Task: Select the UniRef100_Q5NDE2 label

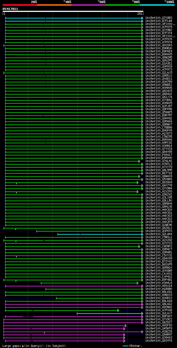Action: coord(159,85)
